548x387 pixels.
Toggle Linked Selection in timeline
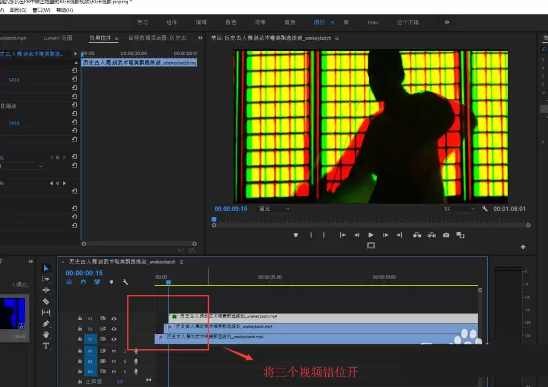(97, 282)
